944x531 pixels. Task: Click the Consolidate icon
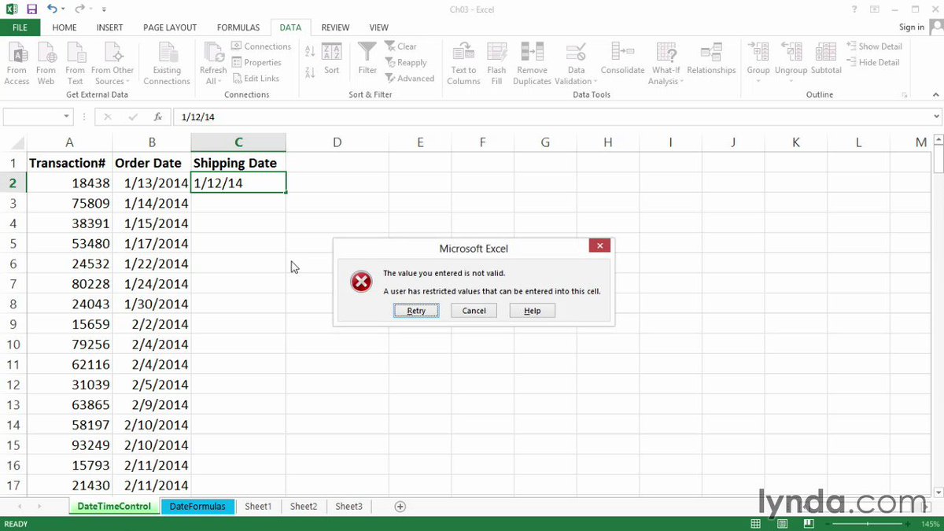click(623, 59)
